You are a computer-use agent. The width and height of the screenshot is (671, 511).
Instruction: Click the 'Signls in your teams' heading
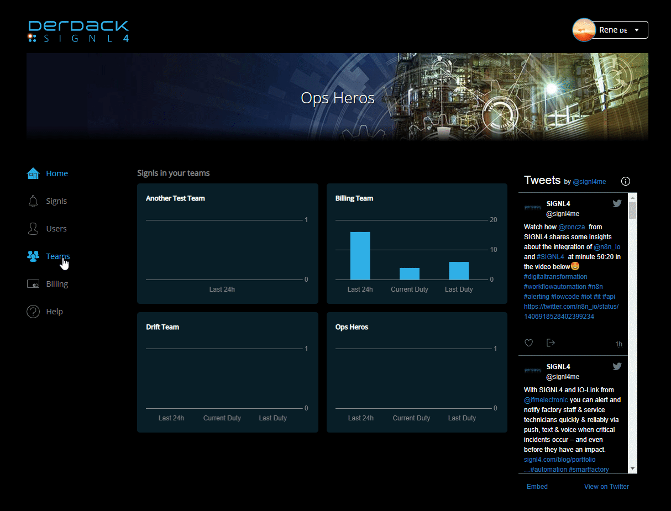174,173
